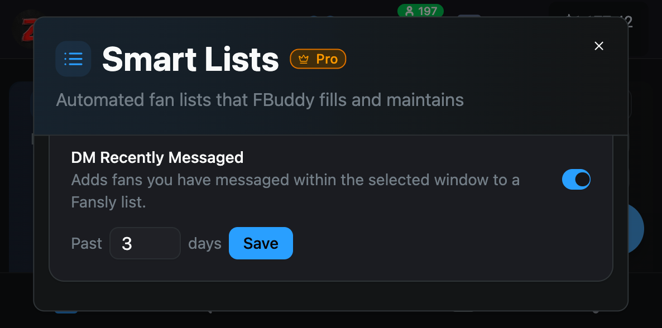
Task: Dismiss the Smart Lists dialog with the X
Action: click(x=599, y=46)
